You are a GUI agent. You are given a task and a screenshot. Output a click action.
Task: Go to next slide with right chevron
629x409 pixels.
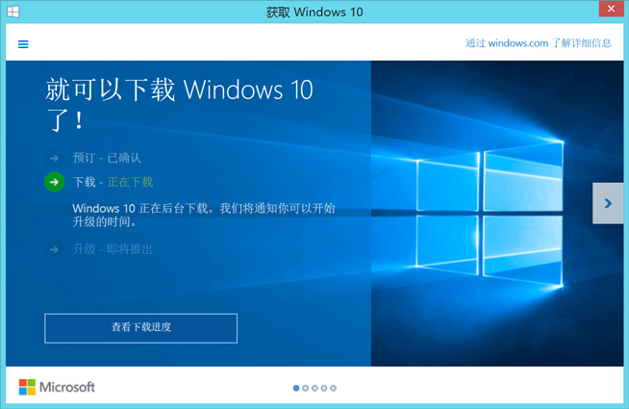pos(608,203)
